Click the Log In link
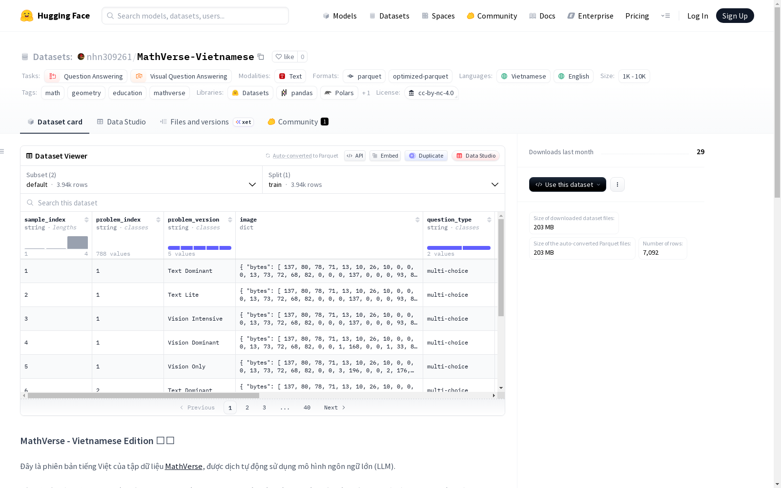Screen dimensions: 781x488 (698, 16)
